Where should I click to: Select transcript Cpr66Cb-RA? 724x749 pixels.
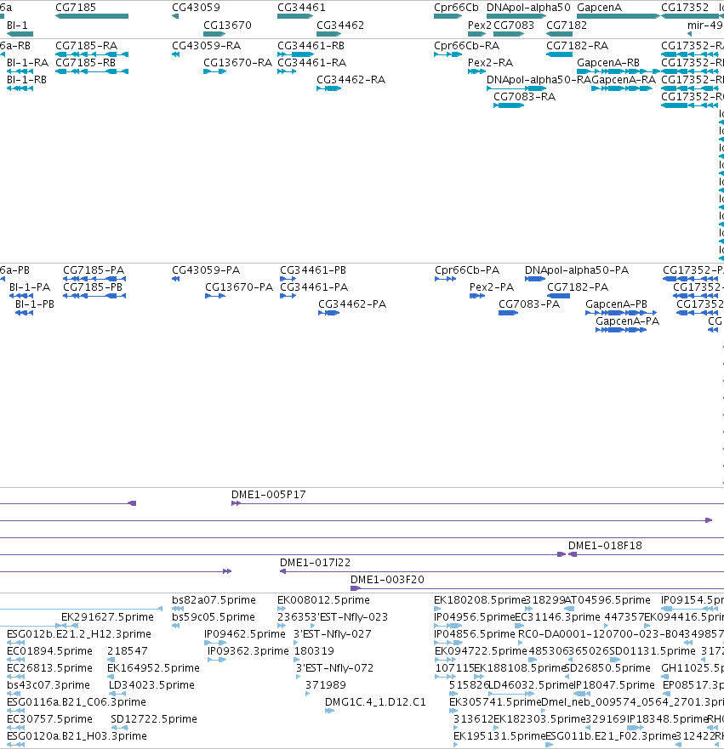[x=467, y=46]
